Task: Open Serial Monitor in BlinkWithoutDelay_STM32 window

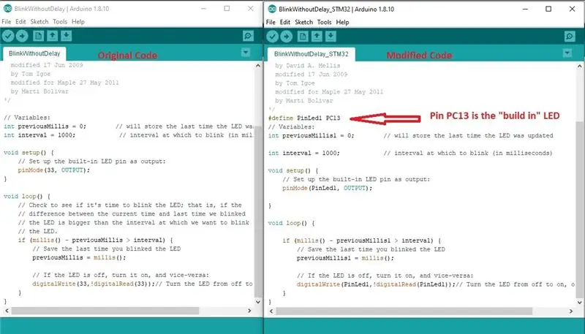Action: pos(570,36)
